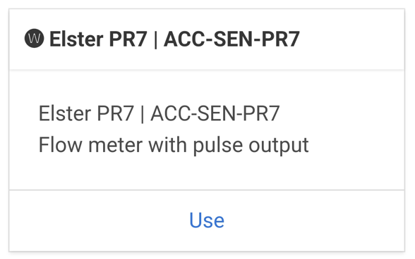Screen dimensions: 415x259
Task: Click the word Elster in the bold header
Action: coord(76,39)
